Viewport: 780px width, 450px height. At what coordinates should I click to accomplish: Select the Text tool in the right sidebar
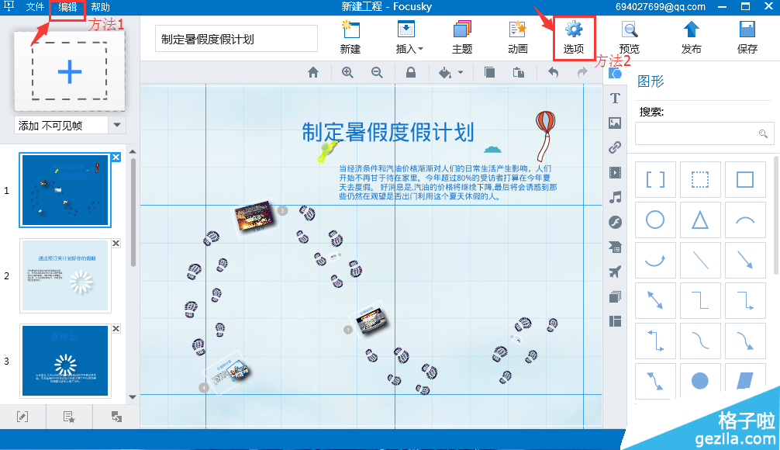pyautogui.click(x=615, y=98)
